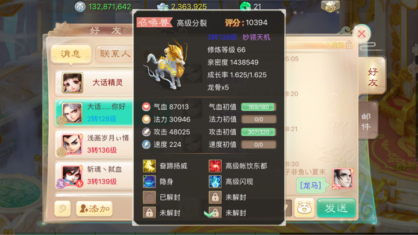Select the 高级闪现 skill icon
Viewport: 418px width, 235px height.
click(x=215, y=182)
